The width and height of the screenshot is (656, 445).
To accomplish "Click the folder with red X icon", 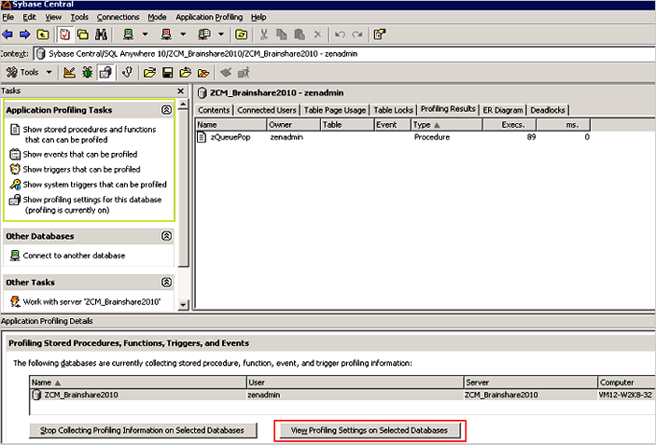I will click(x=203, y=73).
